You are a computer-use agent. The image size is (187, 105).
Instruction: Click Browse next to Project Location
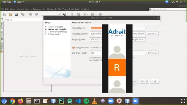point(153,34)
